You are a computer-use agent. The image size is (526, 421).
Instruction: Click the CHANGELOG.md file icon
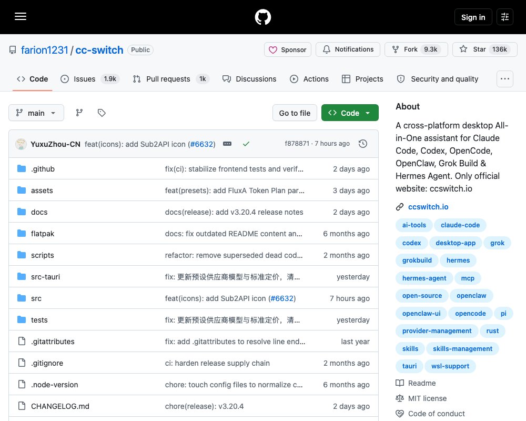tap(22, 406)
